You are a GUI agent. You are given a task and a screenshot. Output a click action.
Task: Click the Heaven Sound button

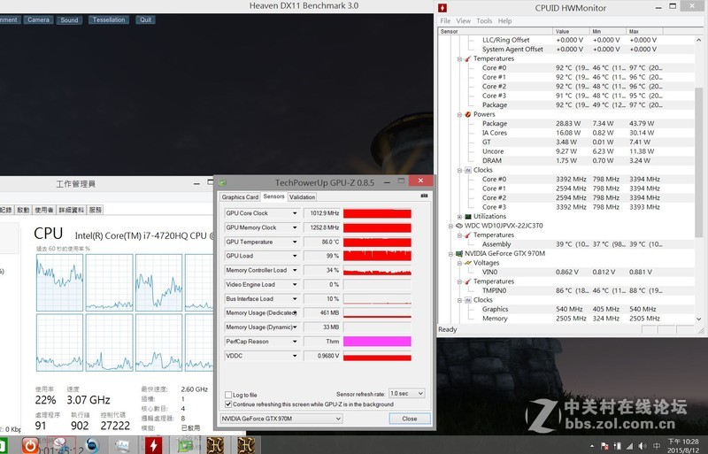coord(69,19)
